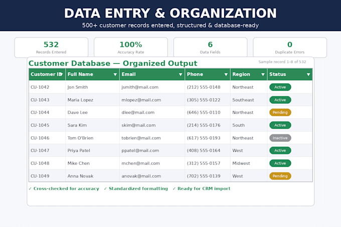Click the name Sara Kim

(77, 125)
